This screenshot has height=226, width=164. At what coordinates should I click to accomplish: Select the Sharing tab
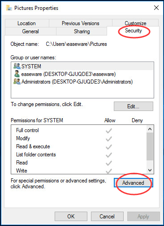82,31
